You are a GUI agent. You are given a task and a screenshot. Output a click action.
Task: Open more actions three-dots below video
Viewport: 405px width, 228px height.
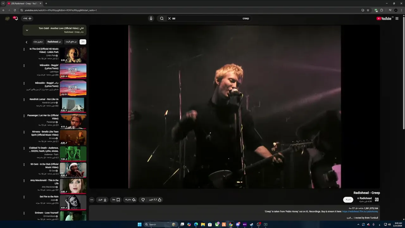pos(92,200)
